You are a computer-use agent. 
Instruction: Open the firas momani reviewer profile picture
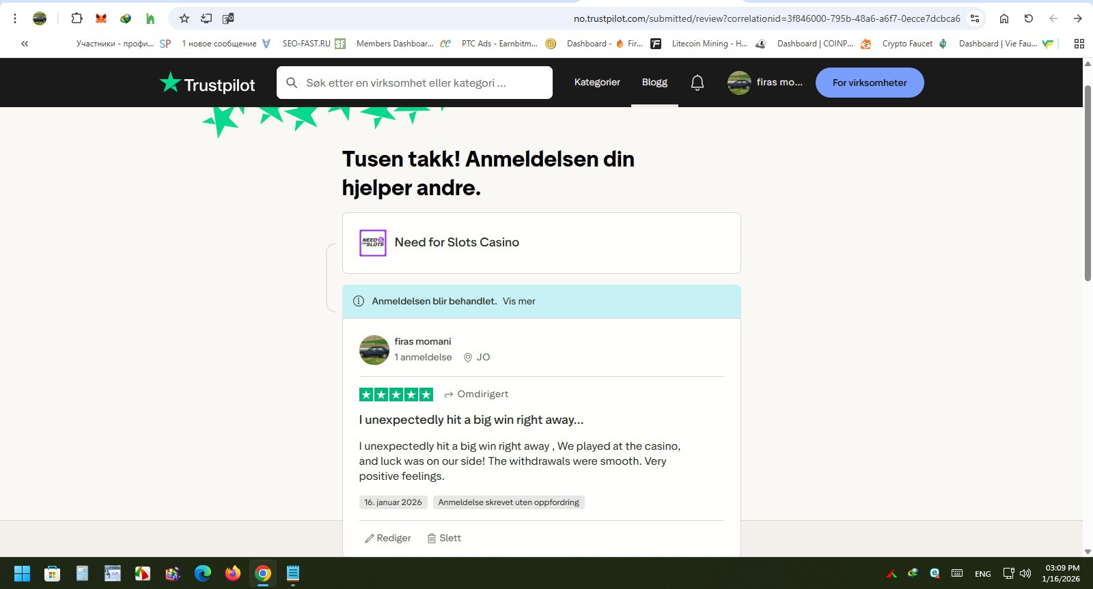tap(374, 350)
